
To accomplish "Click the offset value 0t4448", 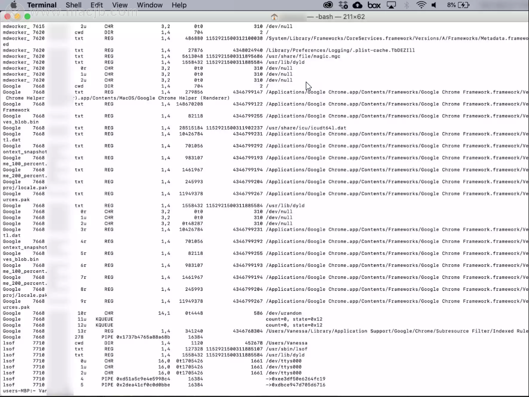I will tap(194, 313).
